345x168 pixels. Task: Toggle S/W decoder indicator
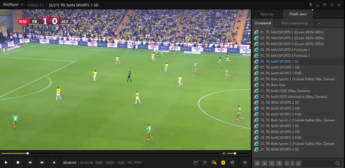(99, 163)
